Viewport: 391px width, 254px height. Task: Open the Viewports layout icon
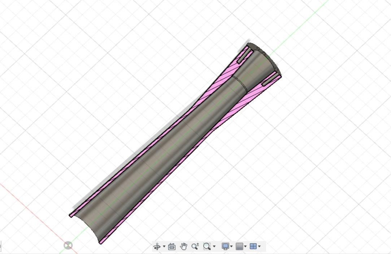point(253,246)
